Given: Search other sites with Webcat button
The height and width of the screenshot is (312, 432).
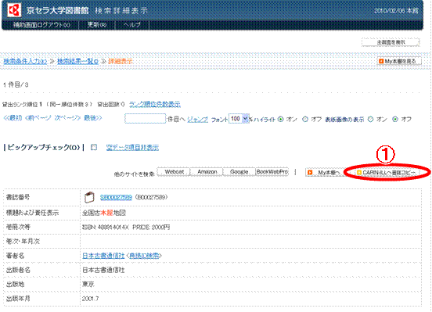Looking at the screenshot, I should click(x=174, y=172).
